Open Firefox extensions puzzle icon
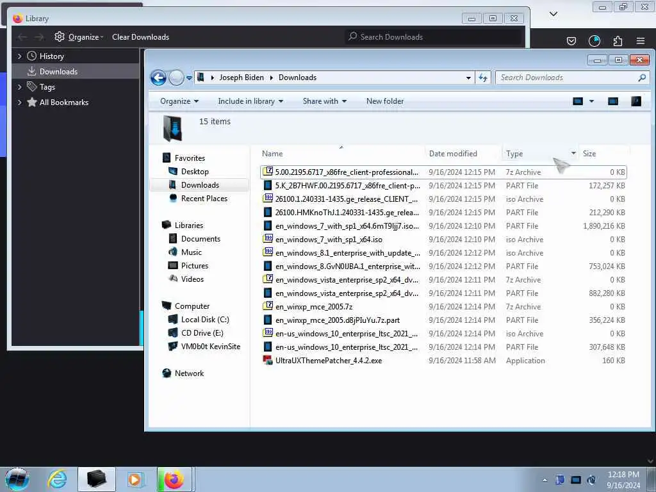Image resolution: width=656 pixels, height=492 pixels. coord(618,40)
